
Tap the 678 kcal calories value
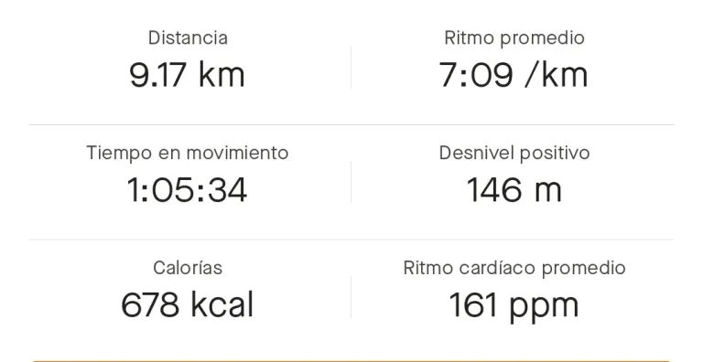pyautogui.click(x=187, y=305)
